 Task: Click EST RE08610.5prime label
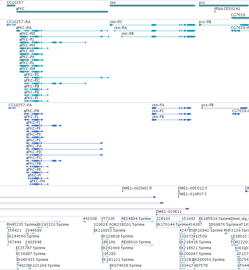[x=136, y=242]
